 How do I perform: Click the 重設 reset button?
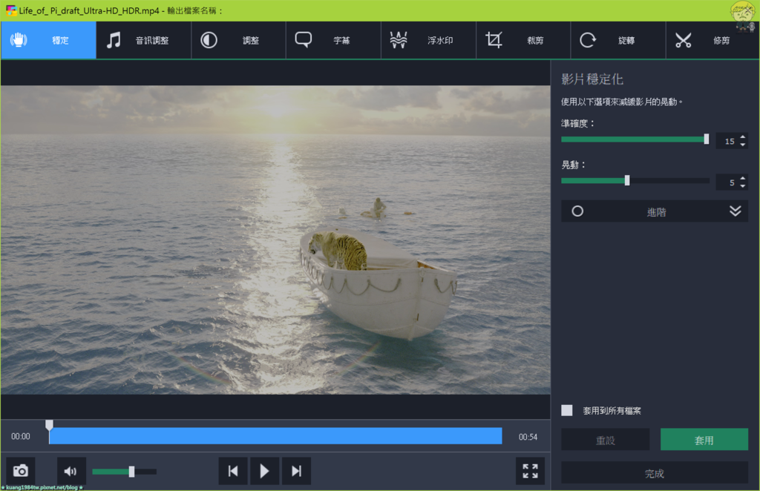(606, 440)
